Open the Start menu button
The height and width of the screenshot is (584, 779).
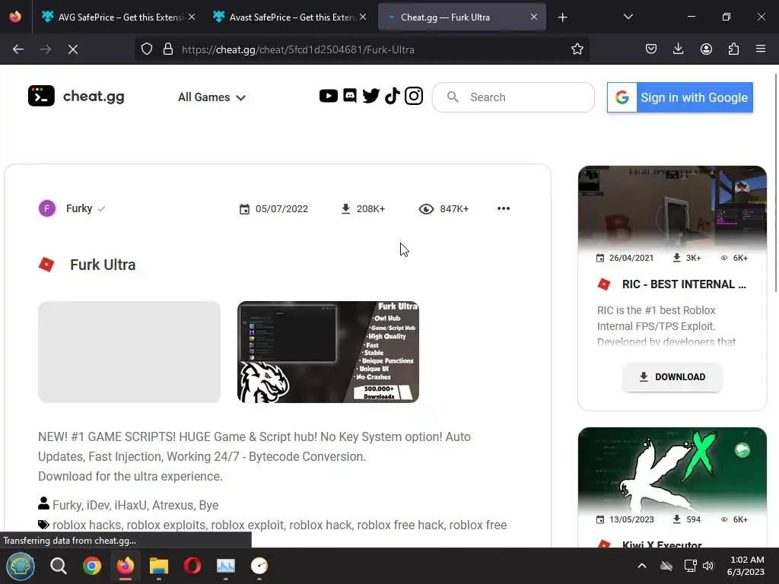[21, 566]
